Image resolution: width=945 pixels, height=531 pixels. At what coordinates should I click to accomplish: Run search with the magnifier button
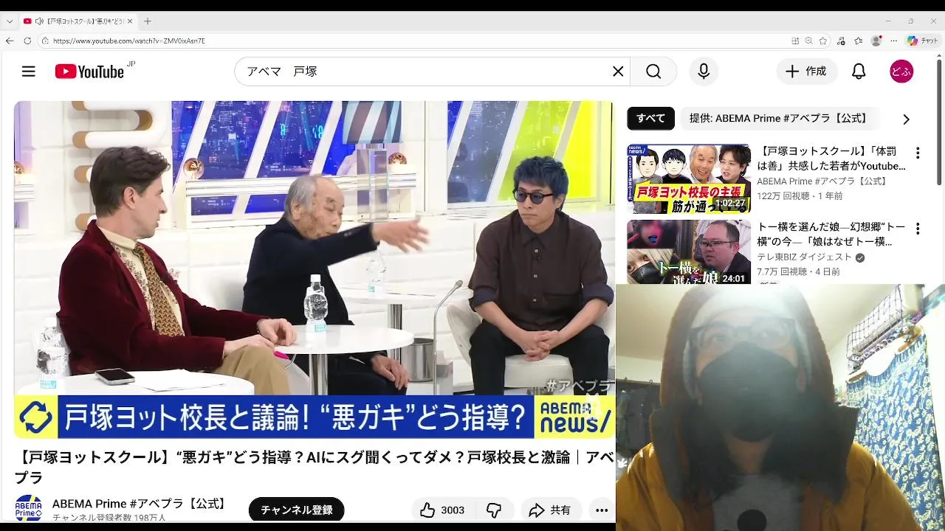(x=653, y=72)
